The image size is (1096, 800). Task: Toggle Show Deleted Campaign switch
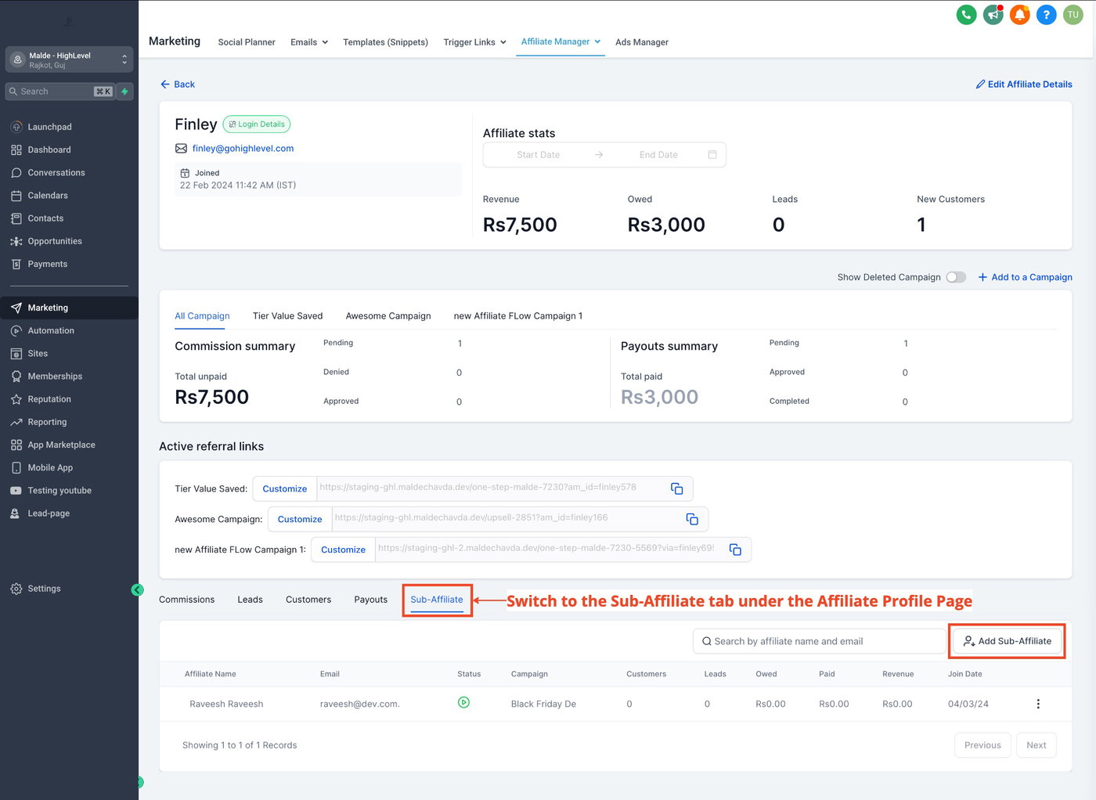(x=956, y=277)
